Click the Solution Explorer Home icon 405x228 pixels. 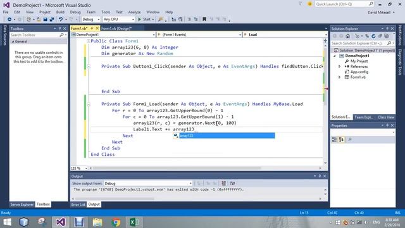[348, 36]
